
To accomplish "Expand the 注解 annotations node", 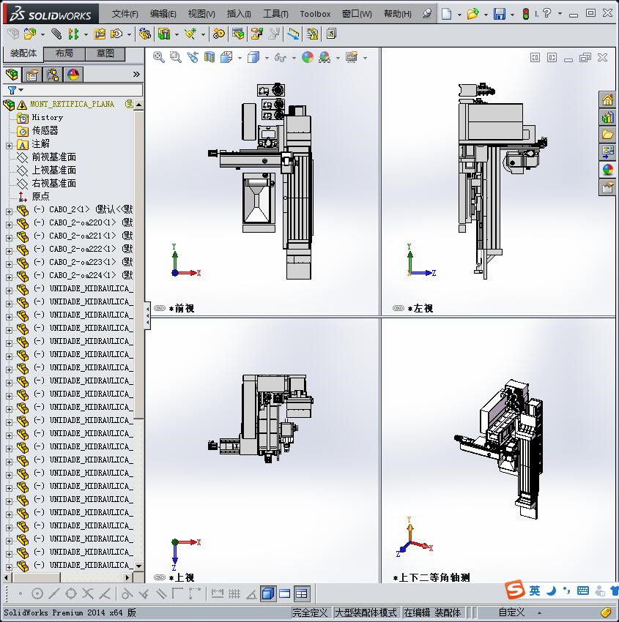I will tap(9, 146).
